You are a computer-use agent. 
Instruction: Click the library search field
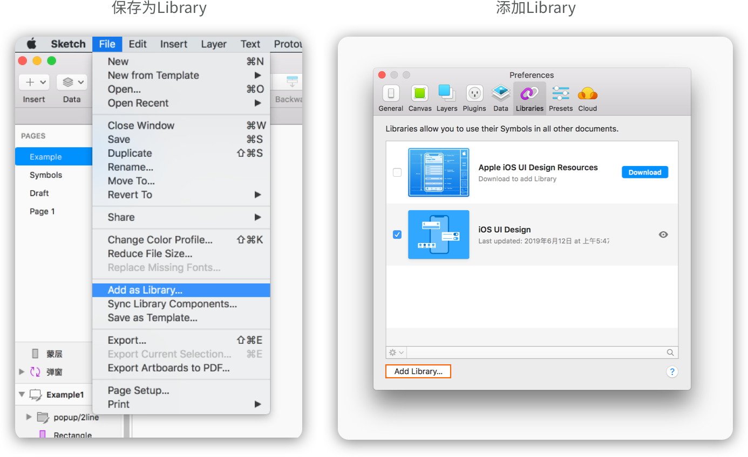click(542, 352)
